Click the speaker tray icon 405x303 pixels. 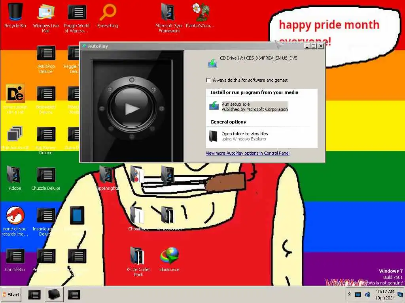367,294
